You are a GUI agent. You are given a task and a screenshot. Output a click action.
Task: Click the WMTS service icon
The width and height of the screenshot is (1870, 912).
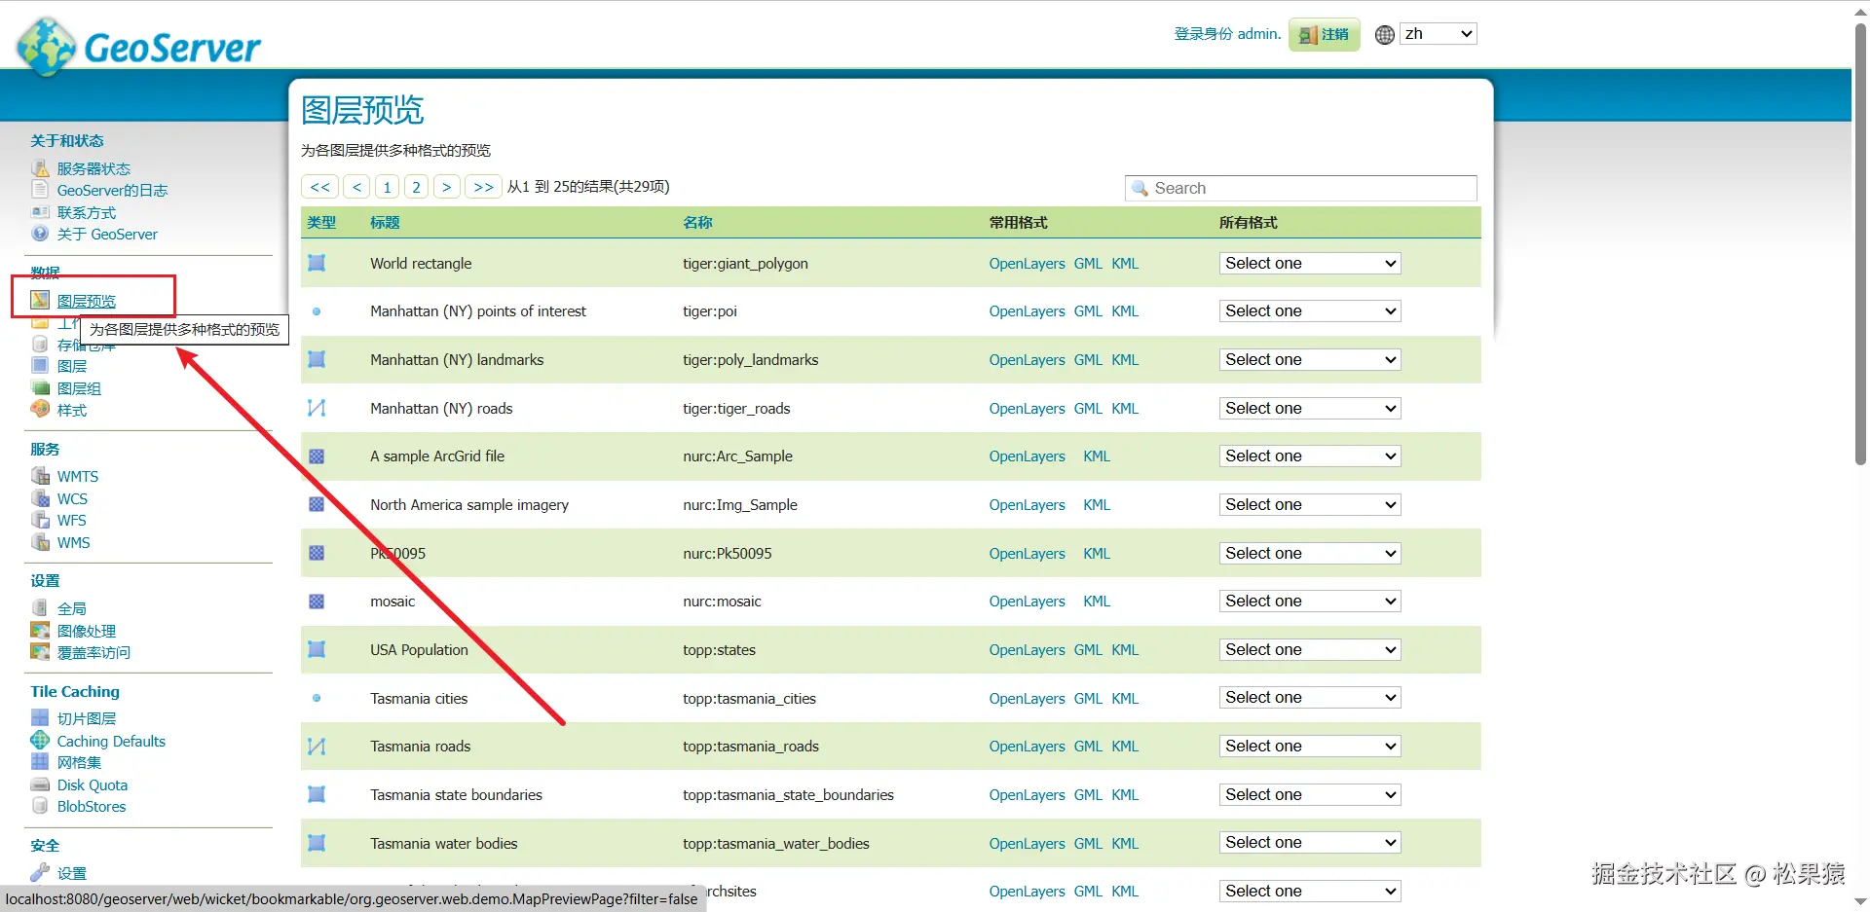pyautogui.click(x=40, y=476)
